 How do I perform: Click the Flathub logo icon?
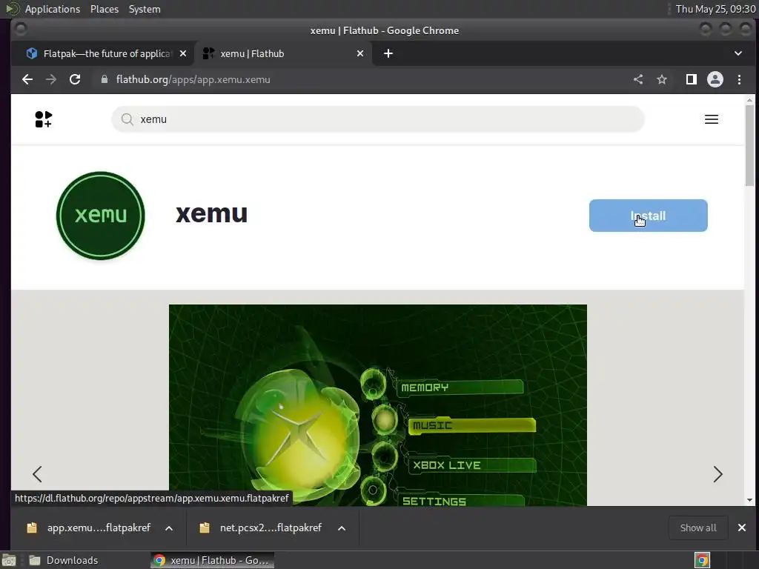pyautogui.click(x=44, y=119)
